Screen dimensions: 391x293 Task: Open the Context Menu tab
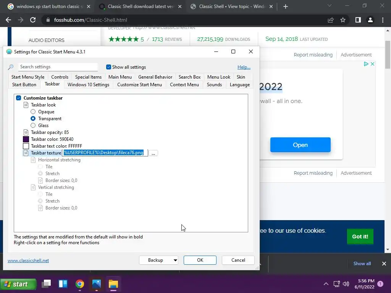coord(184,85)
